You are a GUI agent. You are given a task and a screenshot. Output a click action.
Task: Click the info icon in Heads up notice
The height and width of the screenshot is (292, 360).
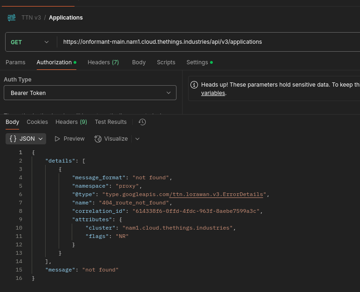(194, 85)
